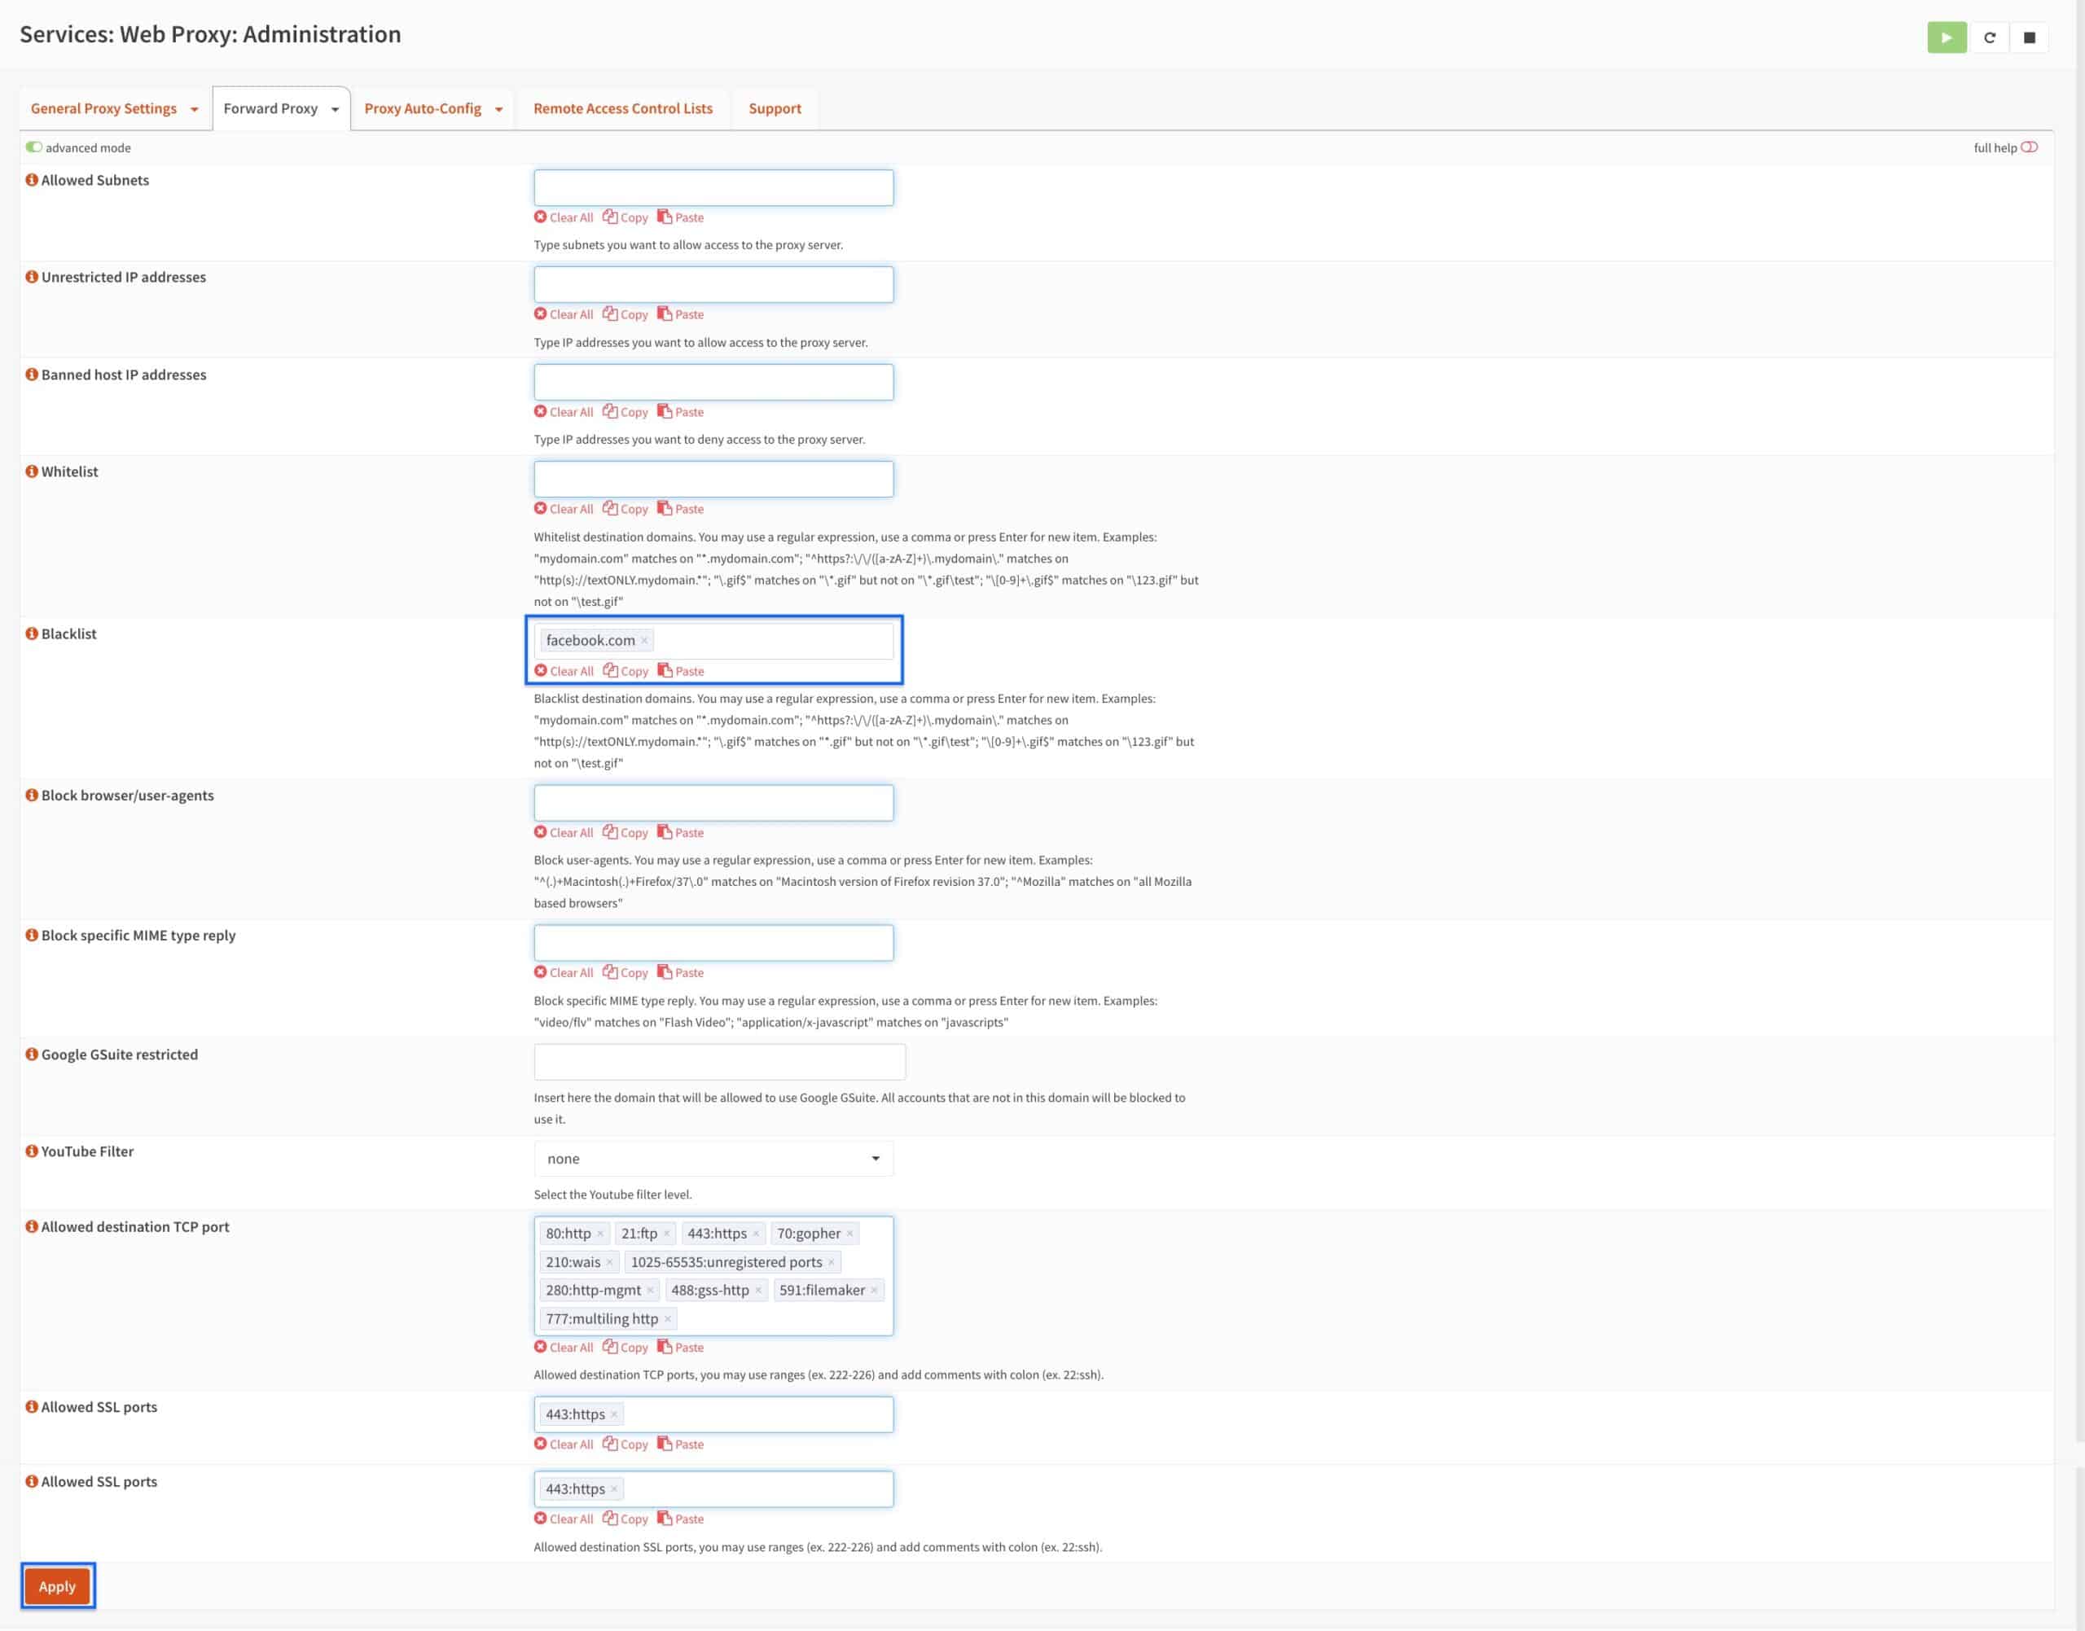
Task: Copy the Allowed SSL ports list
Action: (x=625, y=1444)
